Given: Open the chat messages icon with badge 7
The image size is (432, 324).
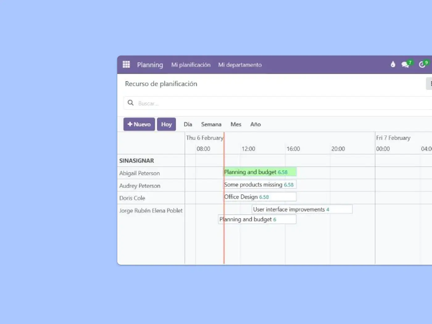Looking at the screenshot, I should point(405,64).
